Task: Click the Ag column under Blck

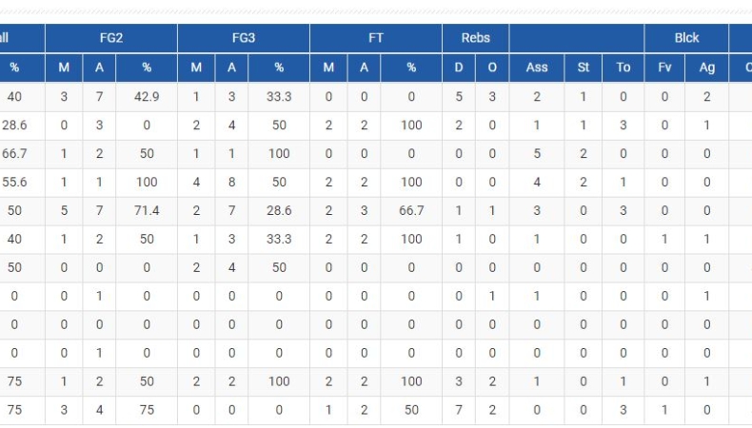Action: pyautogui.click(x=707, y=68)
